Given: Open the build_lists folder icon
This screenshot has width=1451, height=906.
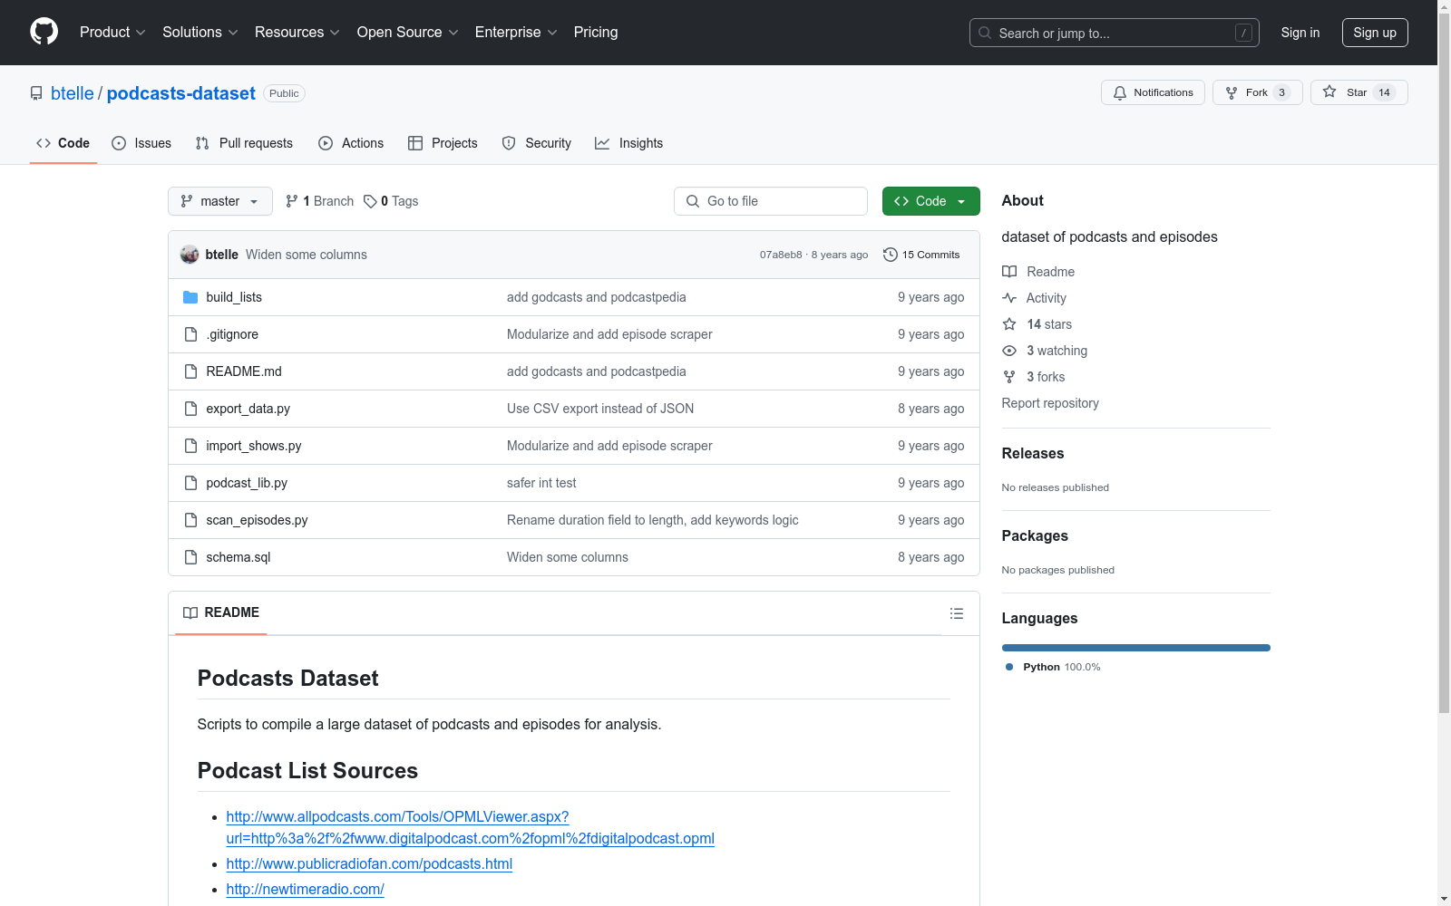Looking at the screenshot, I should pos(190,297).
